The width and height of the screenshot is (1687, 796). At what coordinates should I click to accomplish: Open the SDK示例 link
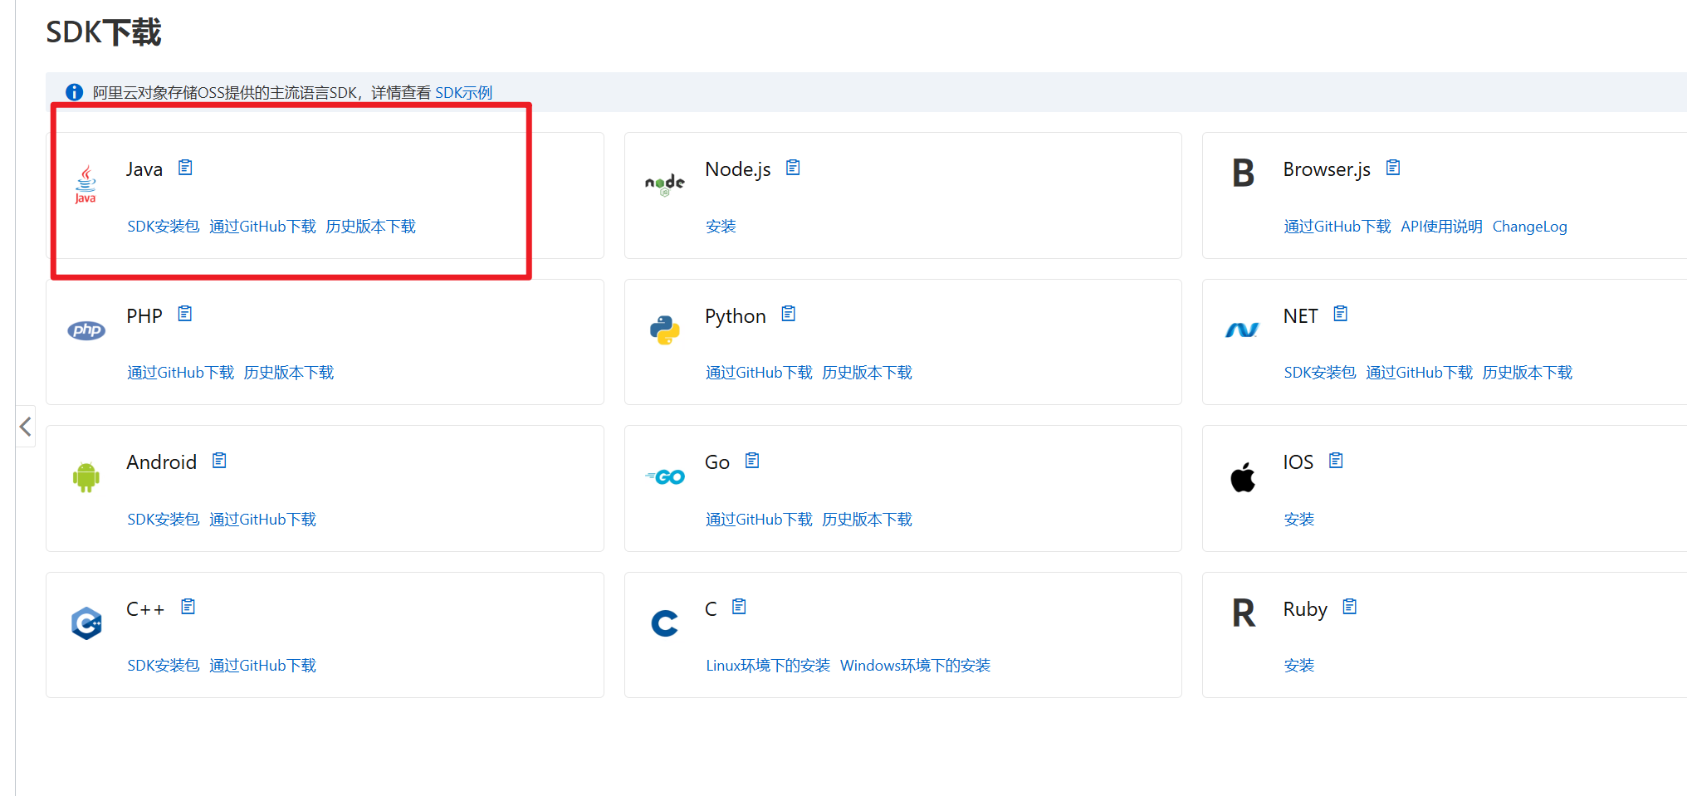click(464, 92)
